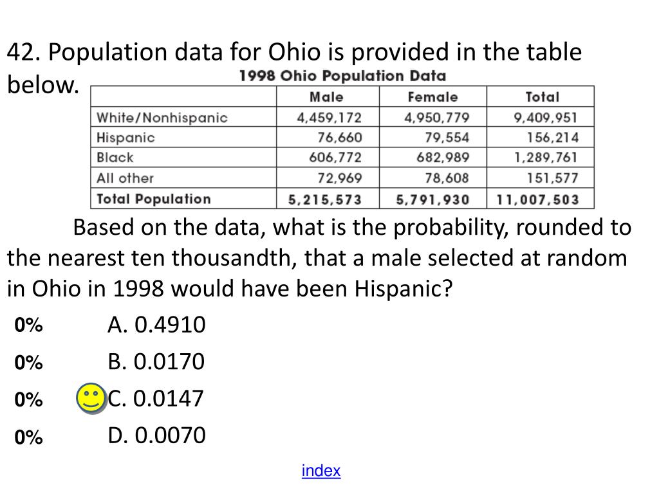This screenshot has height=494, width=659.
Task: Select answer B. 0.0170
Action: (156, 361)
